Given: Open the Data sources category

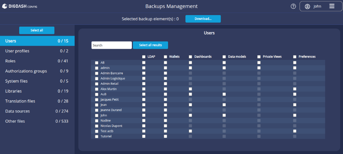Looking at the screenshot, I should point(37,111).
